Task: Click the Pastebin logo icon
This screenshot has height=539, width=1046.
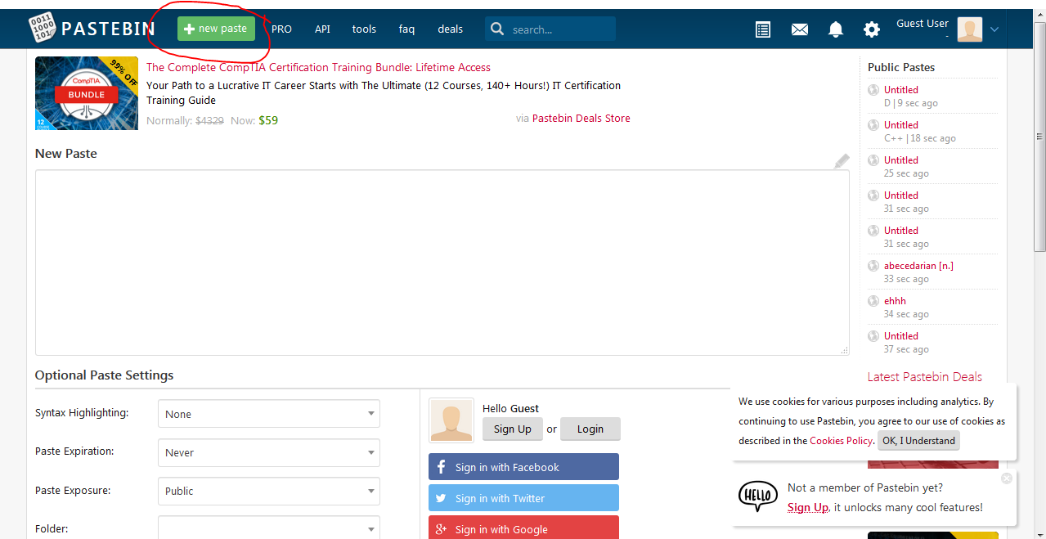Action: point(43,29)
